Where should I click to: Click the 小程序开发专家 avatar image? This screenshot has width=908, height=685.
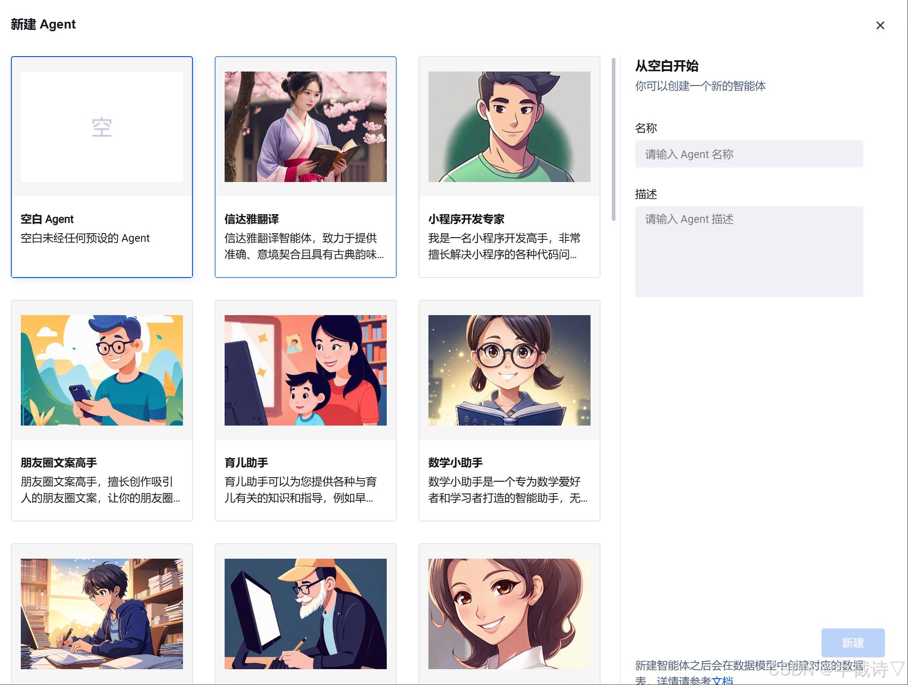point(509,127)
